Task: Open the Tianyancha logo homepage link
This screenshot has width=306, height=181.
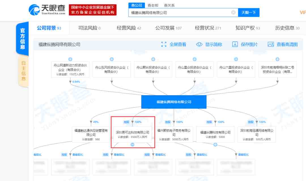Action: (47, 10)
